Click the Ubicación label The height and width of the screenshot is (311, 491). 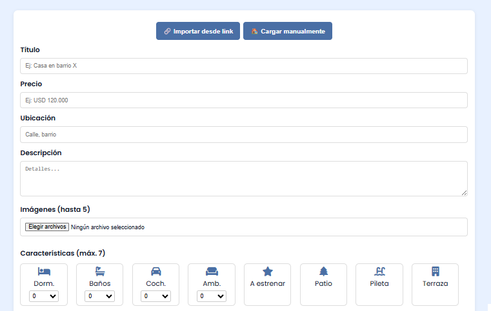point(38,118)
